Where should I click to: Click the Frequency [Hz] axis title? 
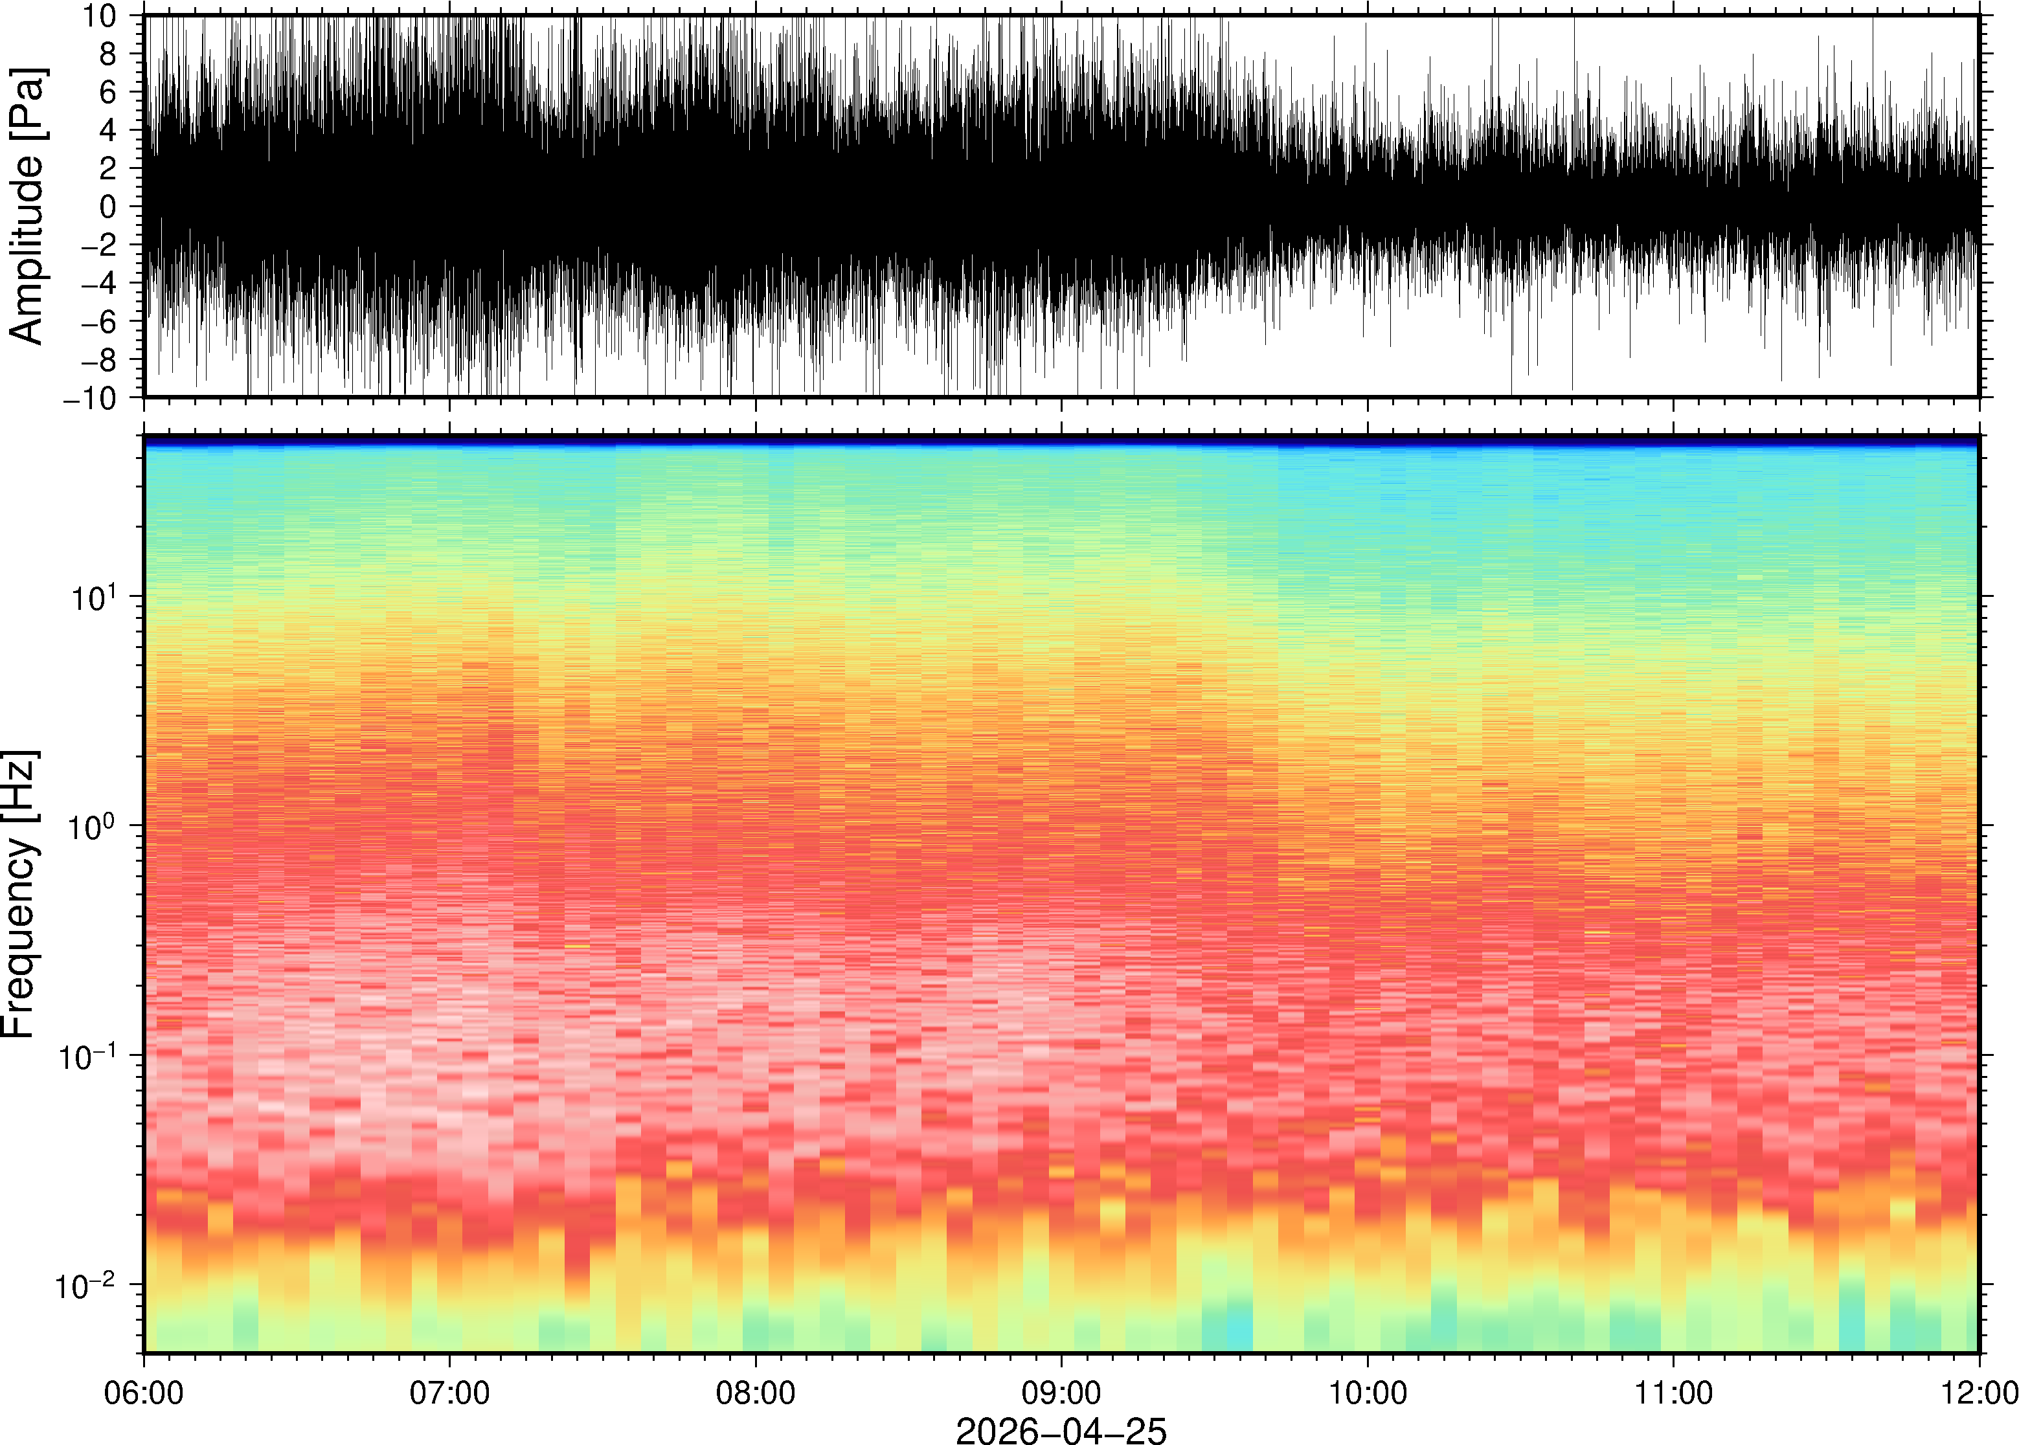tap(21, 894)
